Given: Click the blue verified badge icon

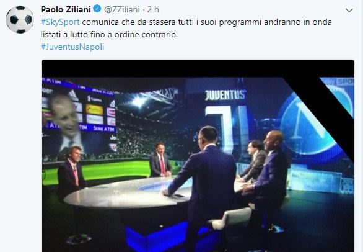Looking at the screenshot, I should point(97,9).
